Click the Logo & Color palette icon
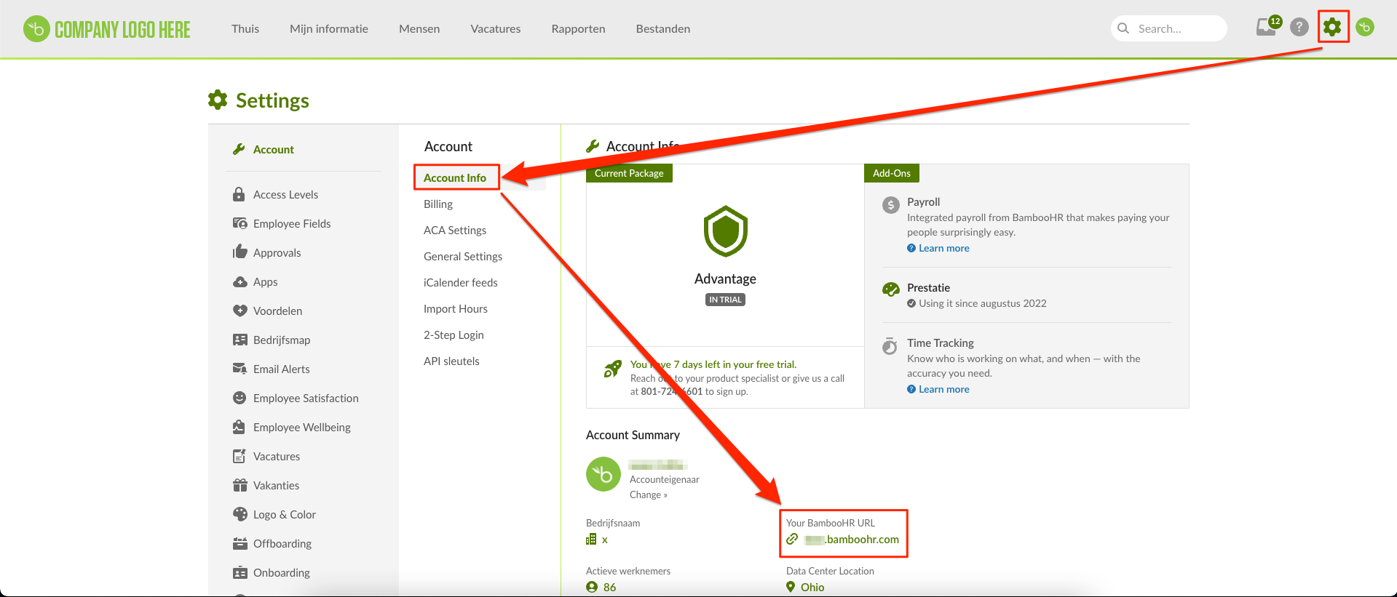 point(240,514)
